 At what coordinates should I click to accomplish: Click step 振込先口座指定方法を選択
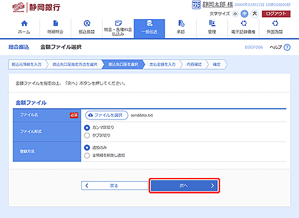click(x=75, y=65)
